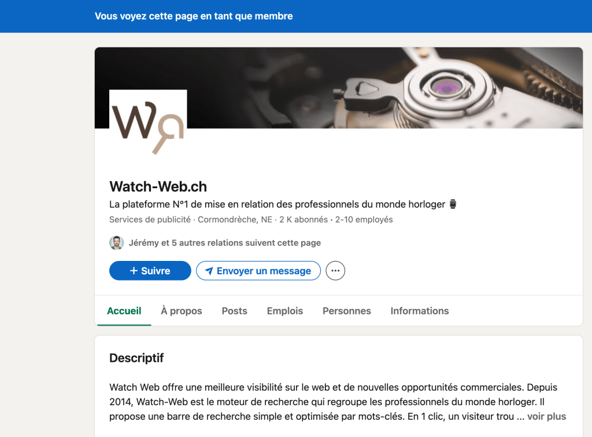Go to the Emplois tab
This screenshot has height=437, width=592.
(x=284, y=311)
